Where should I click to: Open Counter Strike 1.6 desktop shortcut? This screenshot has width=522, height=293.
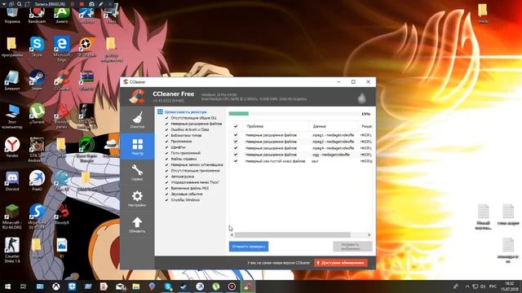click(12, 250)
